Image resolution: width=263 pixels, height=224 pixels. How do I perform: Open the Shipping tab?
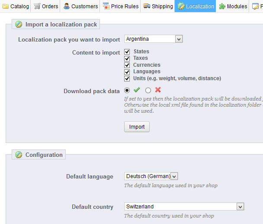click(x=158, y=6)
